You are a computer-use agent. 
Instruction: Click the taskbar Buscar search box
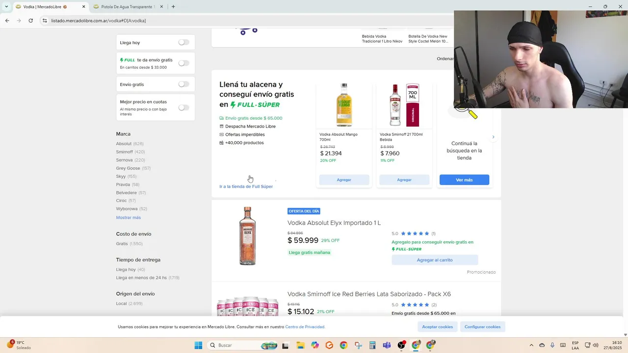[243, 345]
